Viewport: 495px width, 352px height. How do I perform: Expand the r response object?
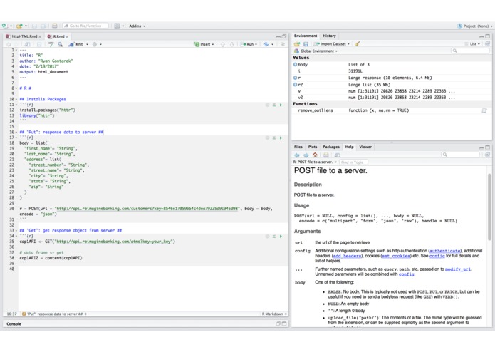click(295, 78)
